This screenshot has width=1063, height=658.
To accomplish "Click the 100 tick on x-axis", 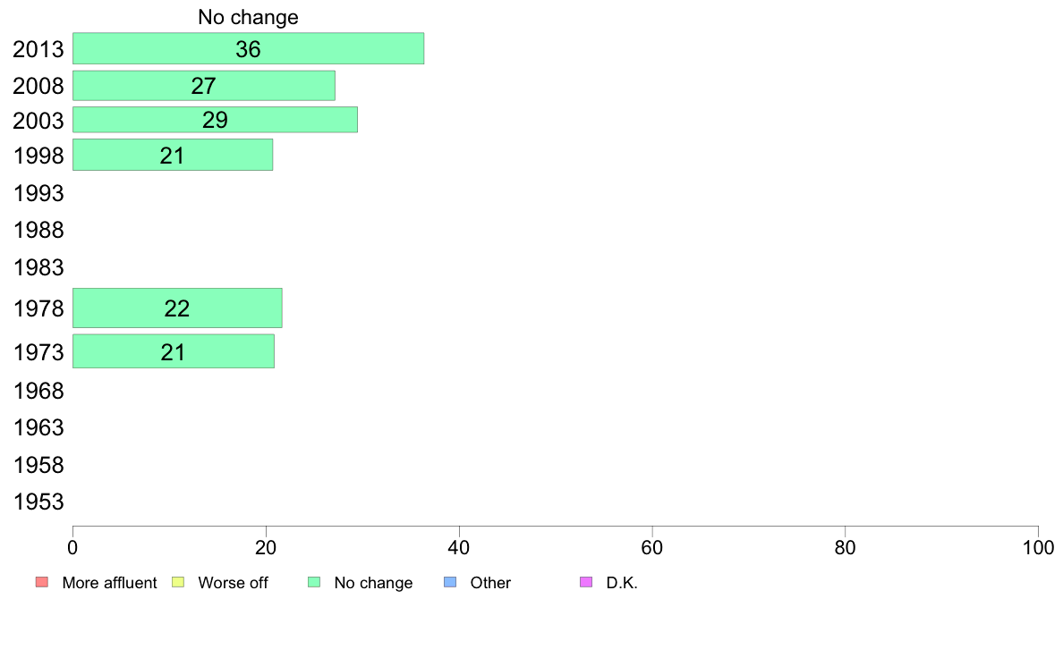I will [1038, 547].
